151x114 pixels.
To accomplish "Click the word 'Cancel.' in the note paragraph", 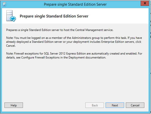I will coord(11,46).
